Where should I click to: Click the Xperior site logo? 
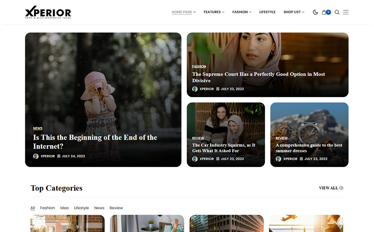[48, 12]
